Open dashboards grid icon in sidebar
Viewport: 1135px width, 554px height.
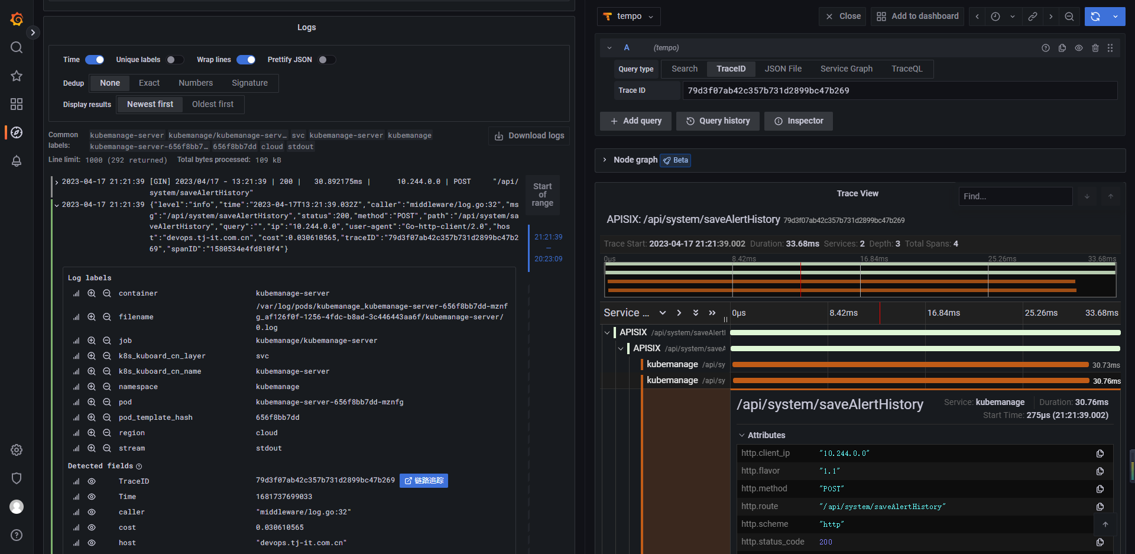pos(17,104)
